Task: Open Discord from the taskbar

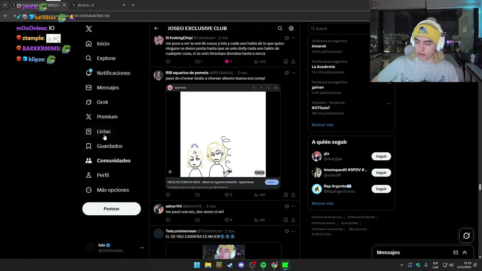Action: point(241,265)
